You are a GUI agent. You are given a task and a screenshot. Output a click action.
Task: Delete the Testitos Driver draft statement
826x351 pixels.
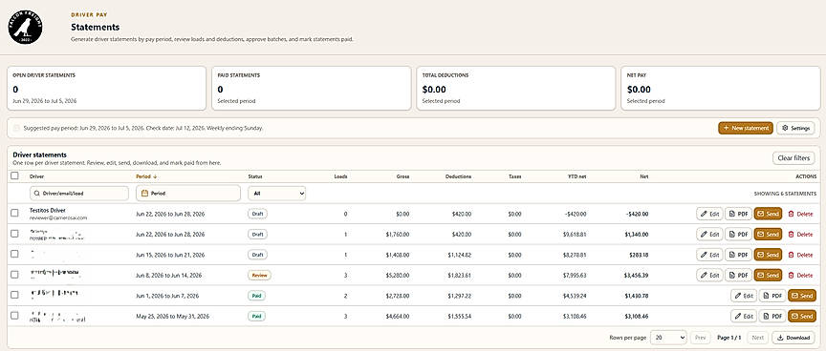point(800,214)
